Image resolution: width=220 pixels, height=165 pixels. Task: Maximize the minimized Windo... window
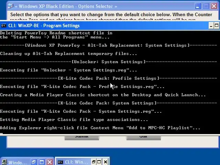pyautogui.click(x=42, y=162)
